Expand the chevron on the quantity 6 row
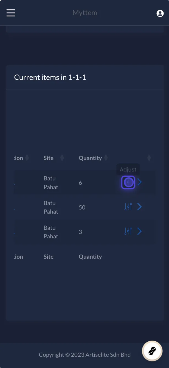This screenshot has width=169, height=368. 139,182
